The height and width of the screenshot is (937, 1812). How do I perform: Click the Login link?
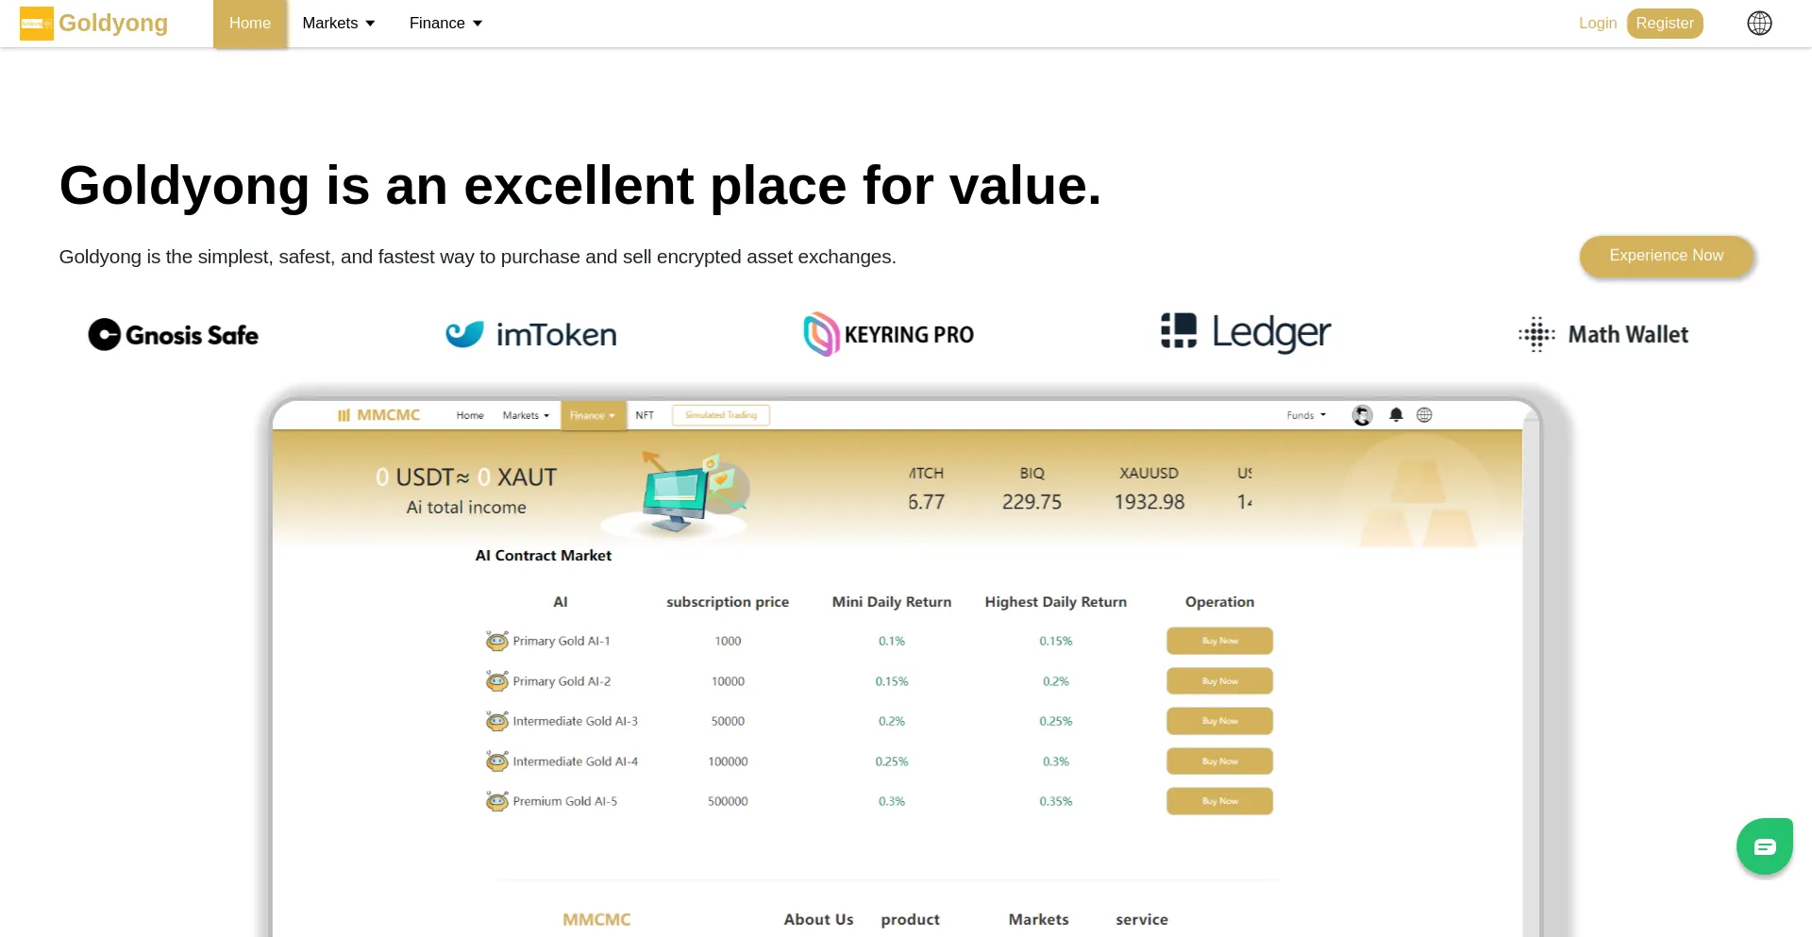coord(1598,24)
